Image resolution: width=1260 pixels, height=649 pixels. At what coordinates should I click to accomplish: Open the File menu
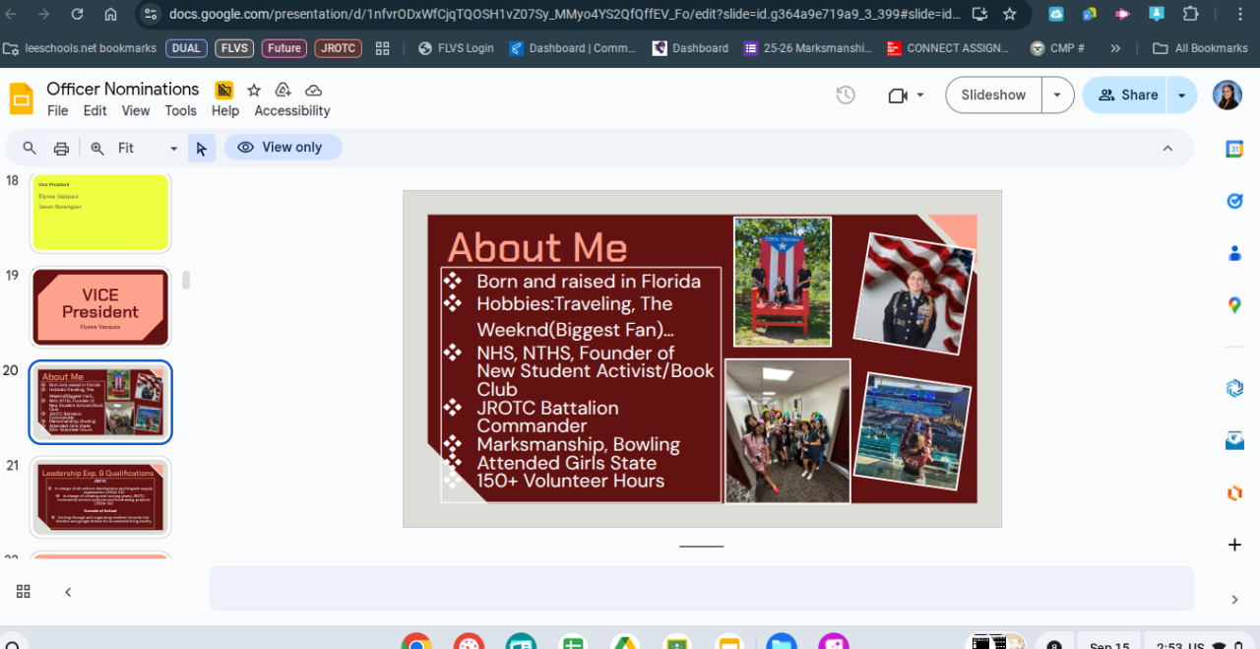[x=57, y=111]
